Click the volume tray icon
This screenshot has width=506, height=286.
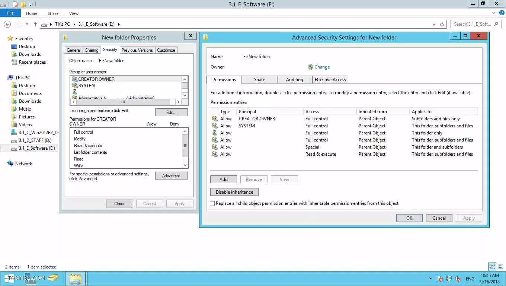point(458,279)
